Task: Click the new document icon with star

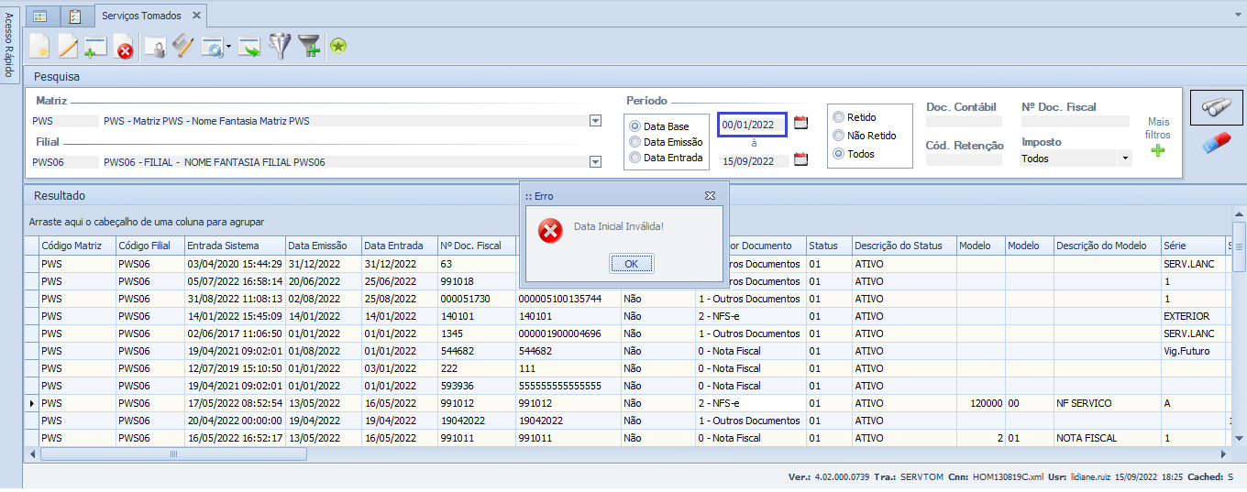Action: click(x=39, y=46)
